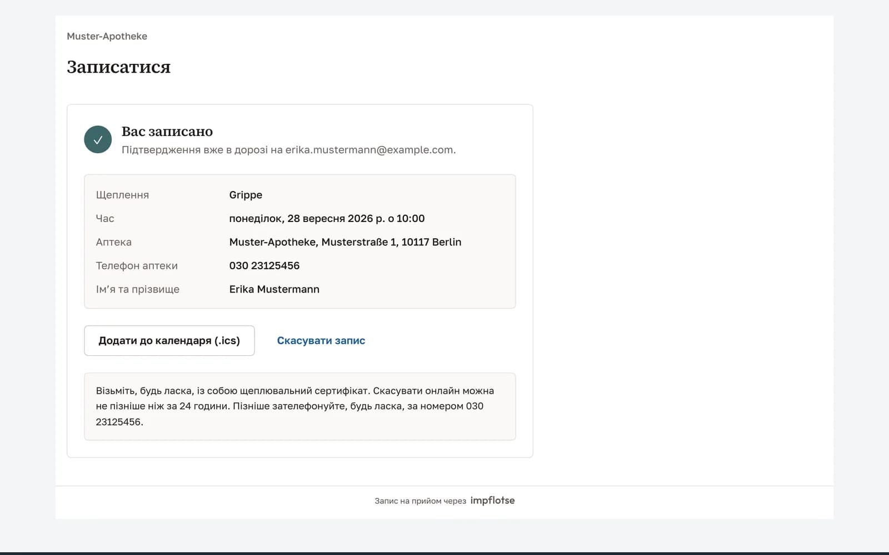This screenshot has height=555, width=889.
Task: Click the email confirmation sentence with erika.mustermann@example.com
Action: pos(289,150)
